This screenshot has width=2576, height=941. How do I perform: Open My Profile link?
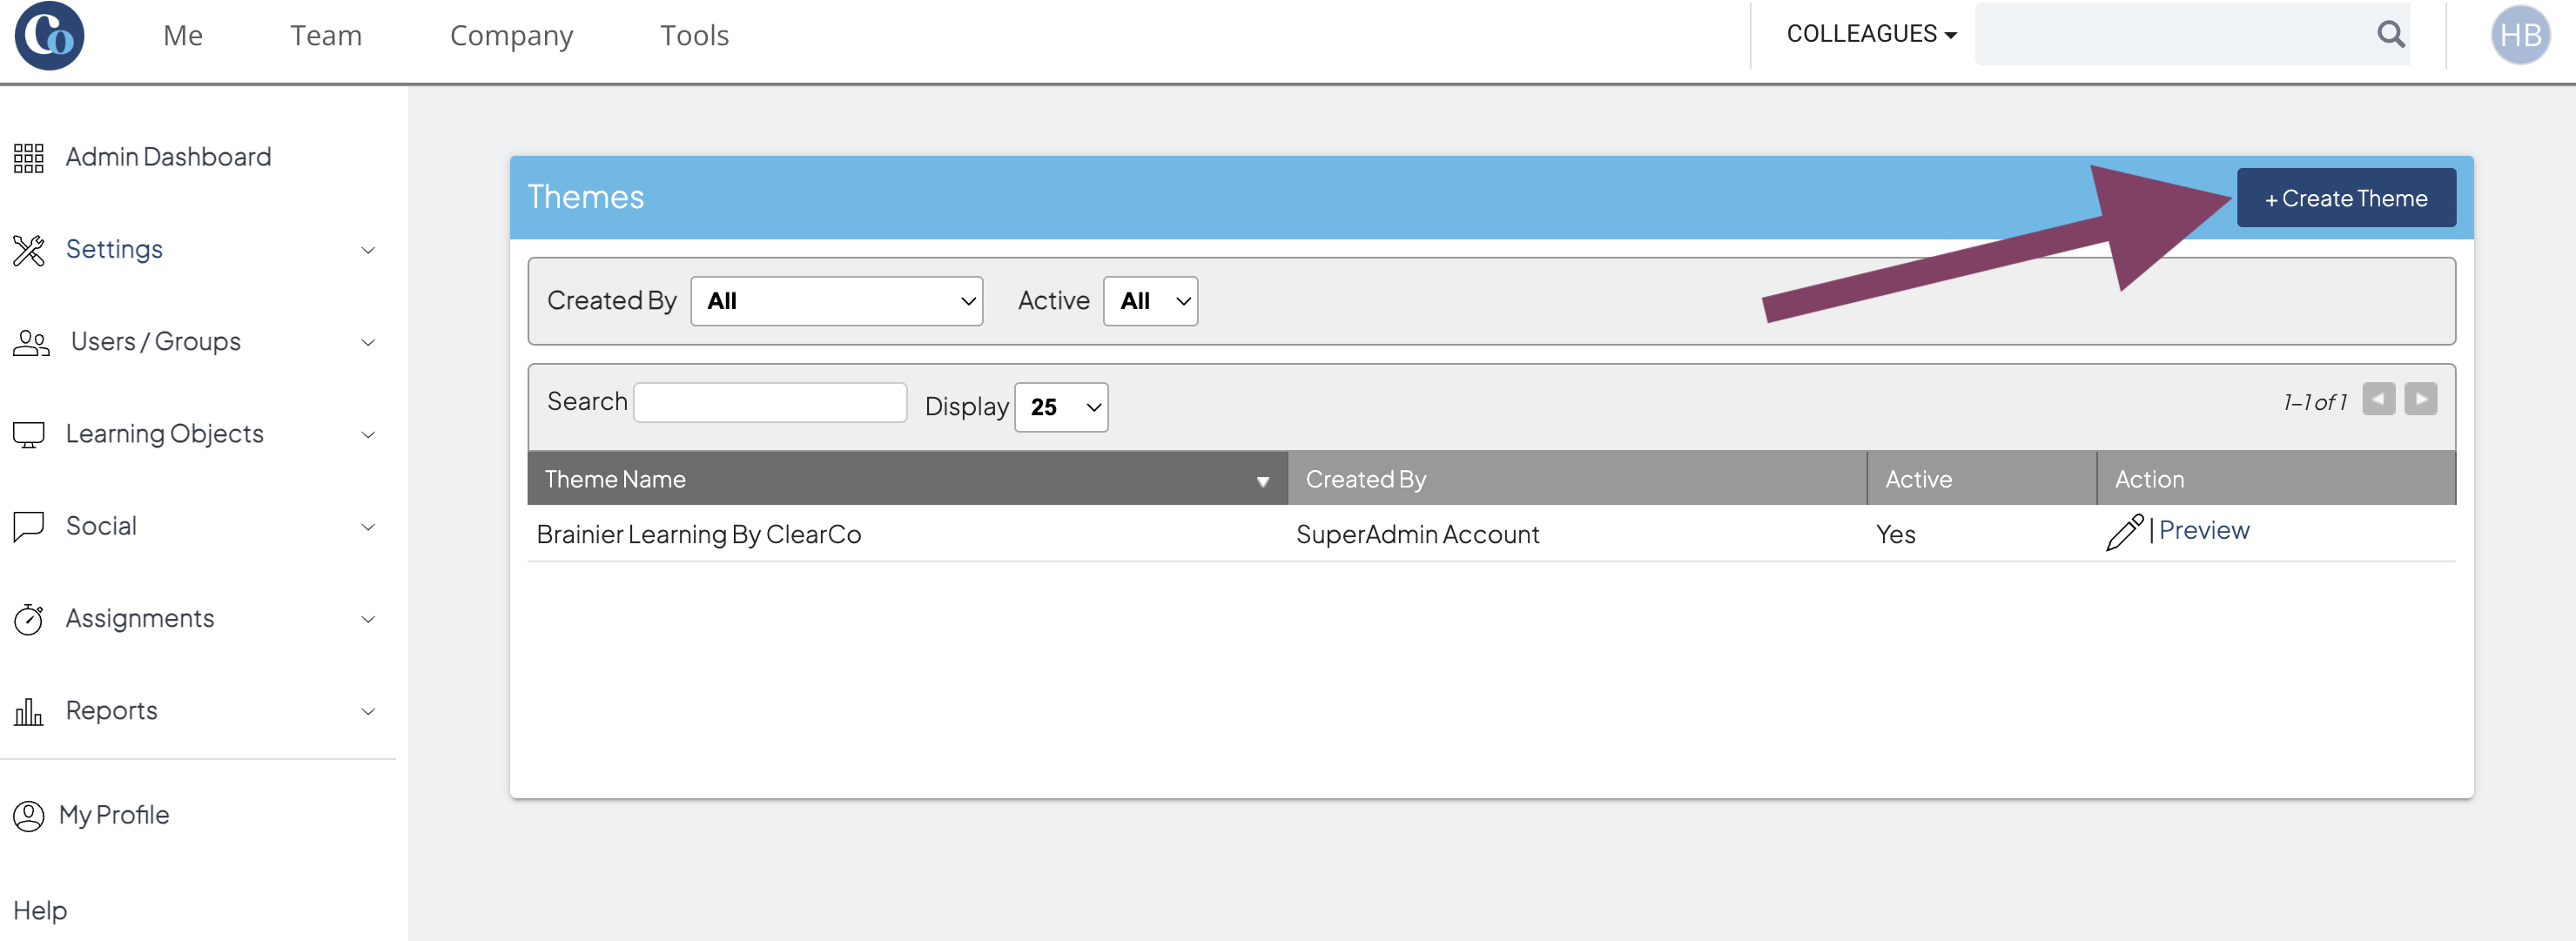[114, 816]
